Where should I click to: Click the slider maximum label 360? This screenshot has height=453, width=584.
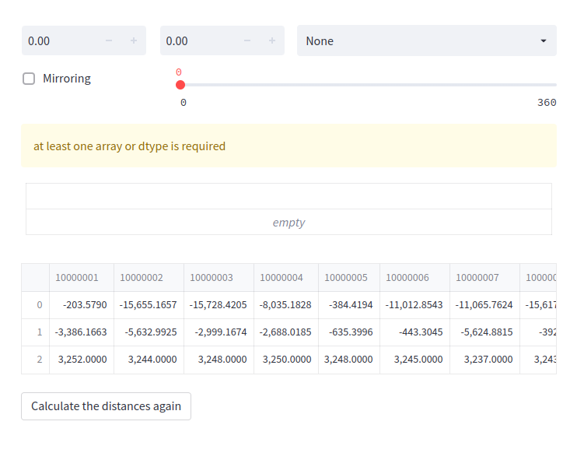547,103
